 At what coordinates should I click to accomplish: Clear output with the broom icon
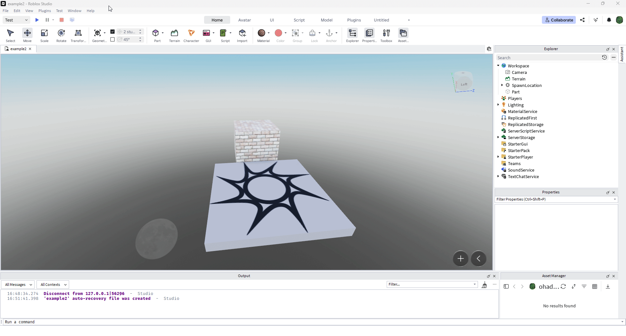484,285
